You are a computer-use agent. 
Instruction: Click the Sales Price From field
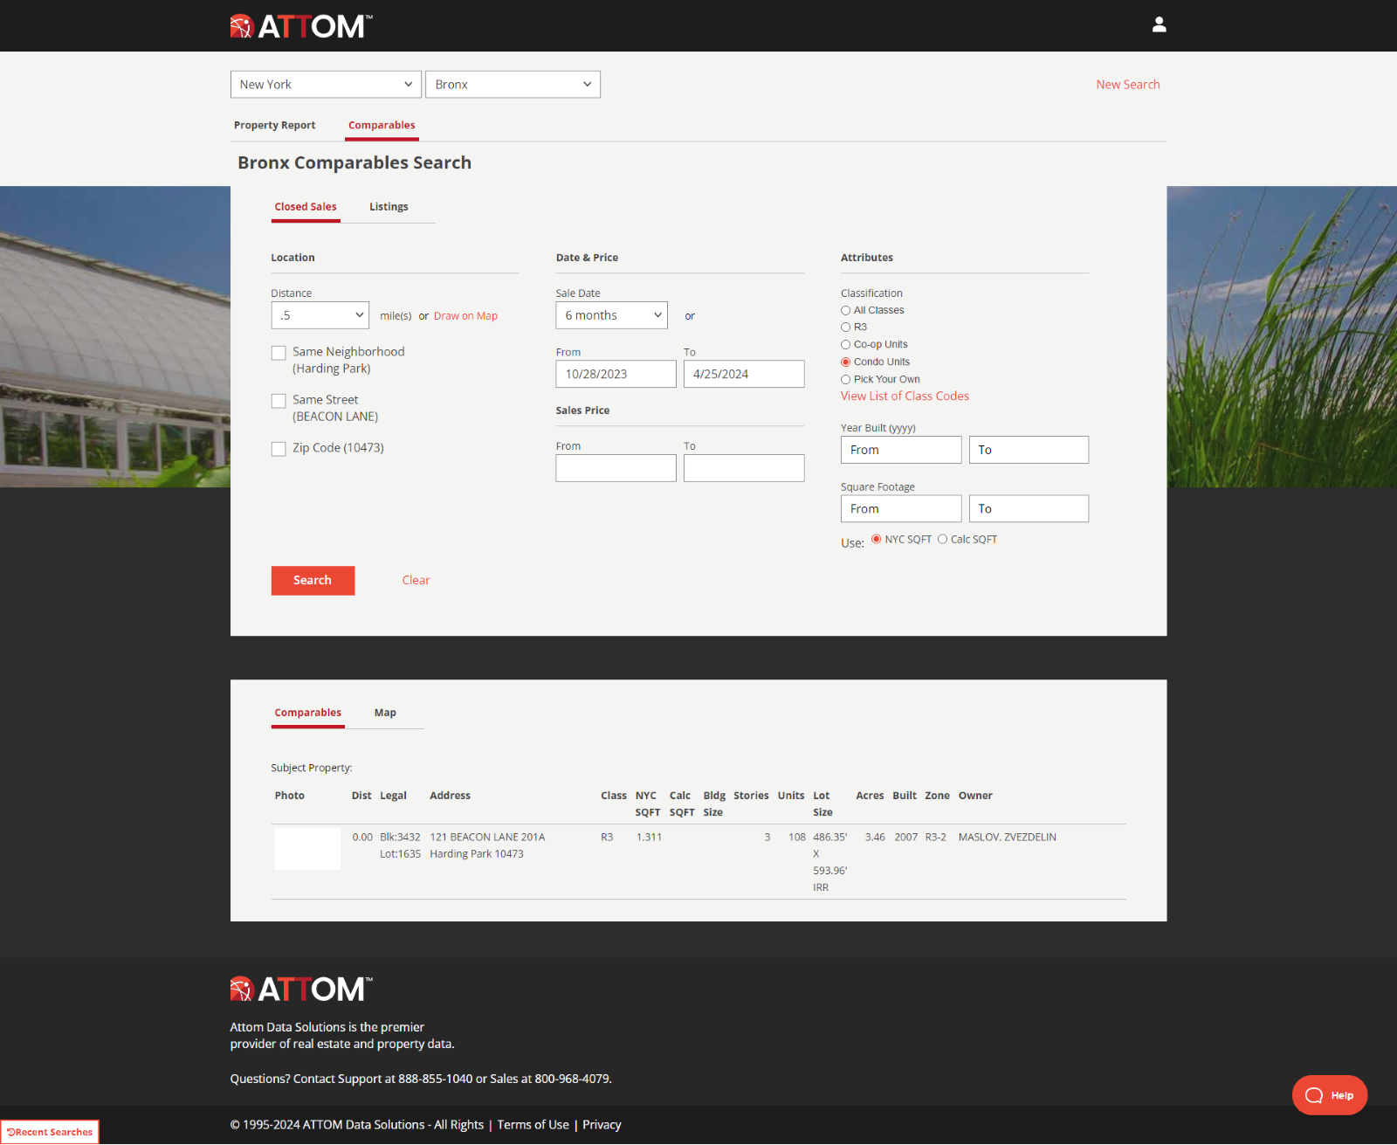[x=616, y=468]
